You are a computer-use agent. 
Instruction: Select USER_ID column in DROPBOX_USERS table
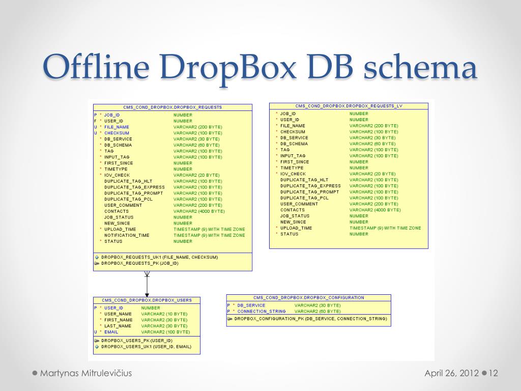(113, 308)
